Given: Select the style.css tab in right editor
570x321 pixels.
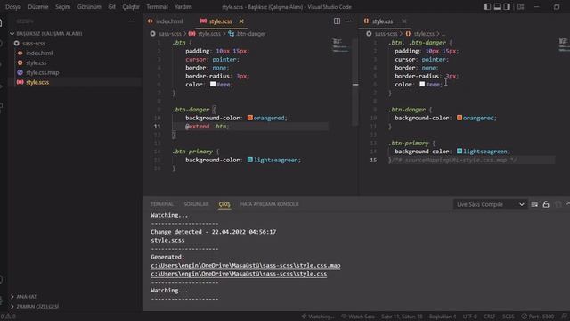Looking at the screenshot, I should pos(382,21).
